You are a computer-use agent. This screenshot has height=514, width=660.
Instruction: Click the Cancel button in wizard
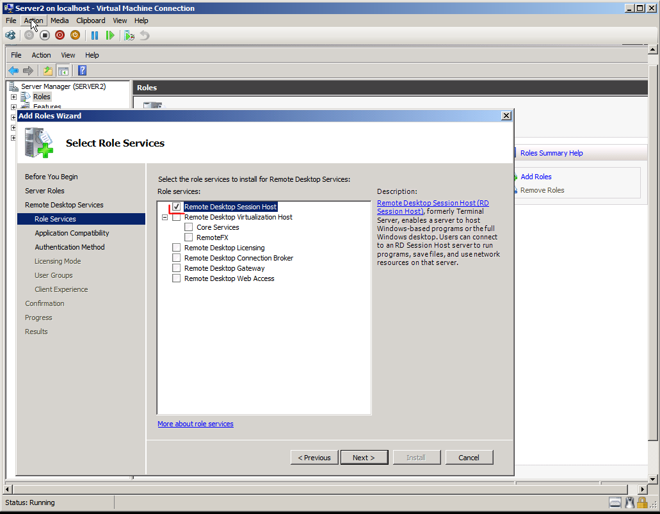[x=469, y=458]
